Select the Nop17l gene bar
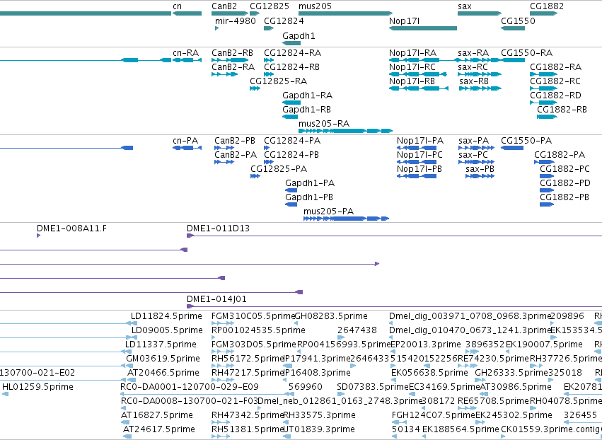Viewport: 602px width, 440px height. click(423, 28)
